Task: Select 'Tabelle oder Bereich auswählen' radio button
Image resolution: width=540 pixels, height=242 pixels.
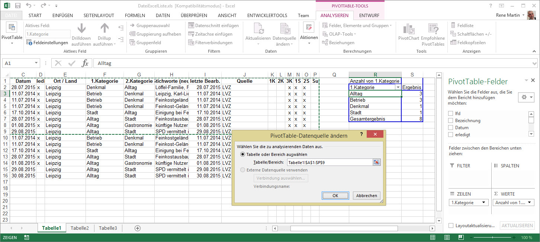Action: point(243,154)
